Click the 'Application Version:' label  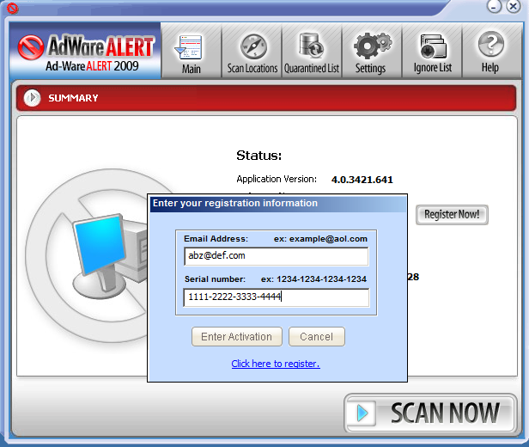tap(277, 179)
